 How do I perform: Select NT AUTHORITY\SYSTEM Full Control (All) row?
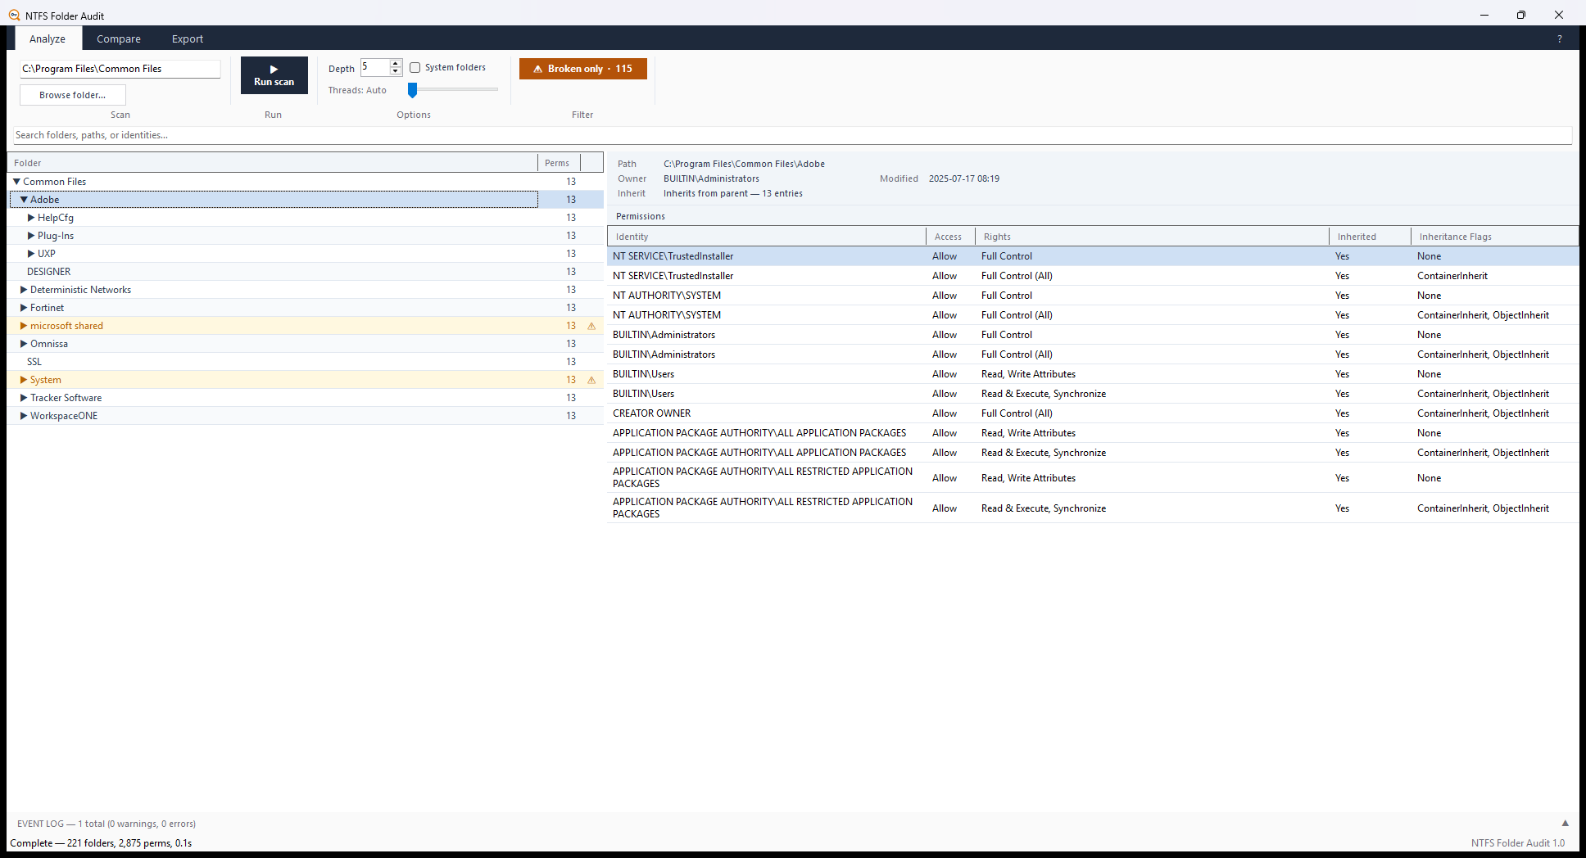click(1093, 315)
